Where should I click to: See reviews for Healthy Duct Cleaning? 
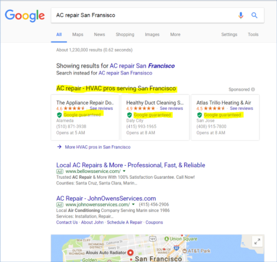pos(172,108)
